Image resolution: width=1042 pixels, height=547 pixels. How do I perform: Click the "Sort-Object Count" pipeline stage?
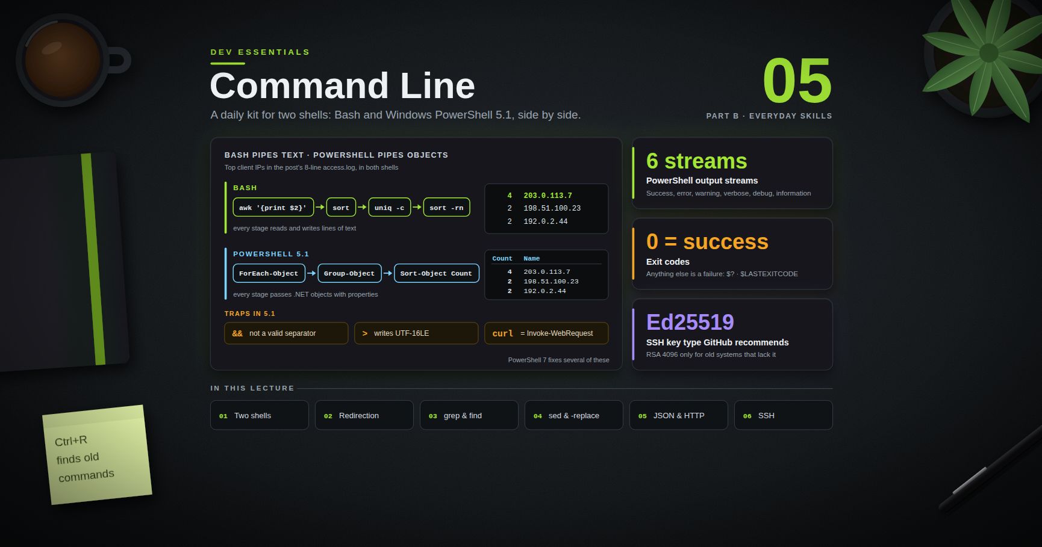(x=436, y=273)
